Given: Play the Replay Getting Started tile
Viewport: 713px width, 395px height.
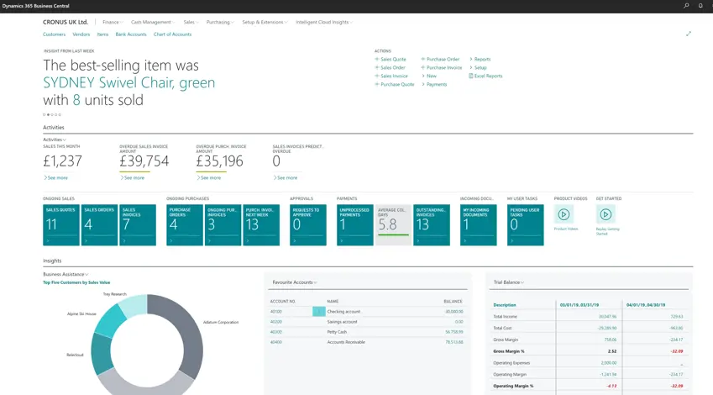Looking at the screenshot, I should coord(606,214).
